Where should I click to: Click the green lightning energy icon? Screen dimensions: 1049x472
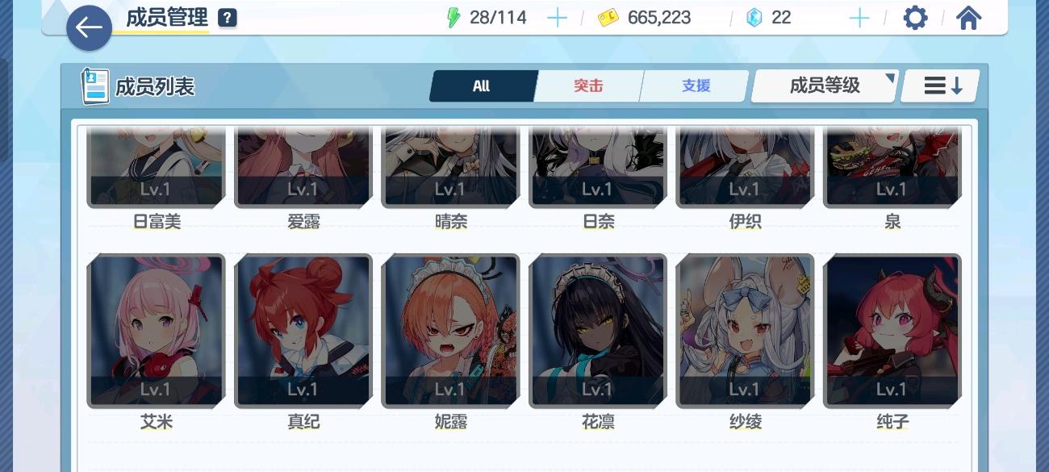454,18
